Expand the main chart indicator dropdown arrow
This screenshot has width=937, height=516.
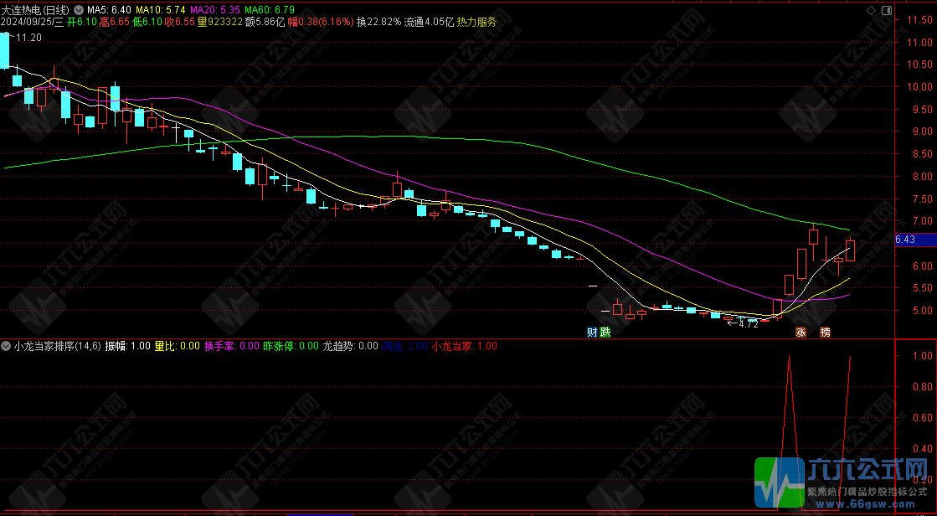[77, 10]
